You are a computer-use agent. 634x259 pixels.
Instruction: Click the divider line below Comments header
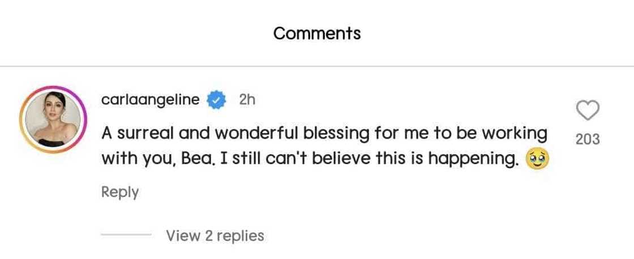pyautogui.click(x=317, y=67)
